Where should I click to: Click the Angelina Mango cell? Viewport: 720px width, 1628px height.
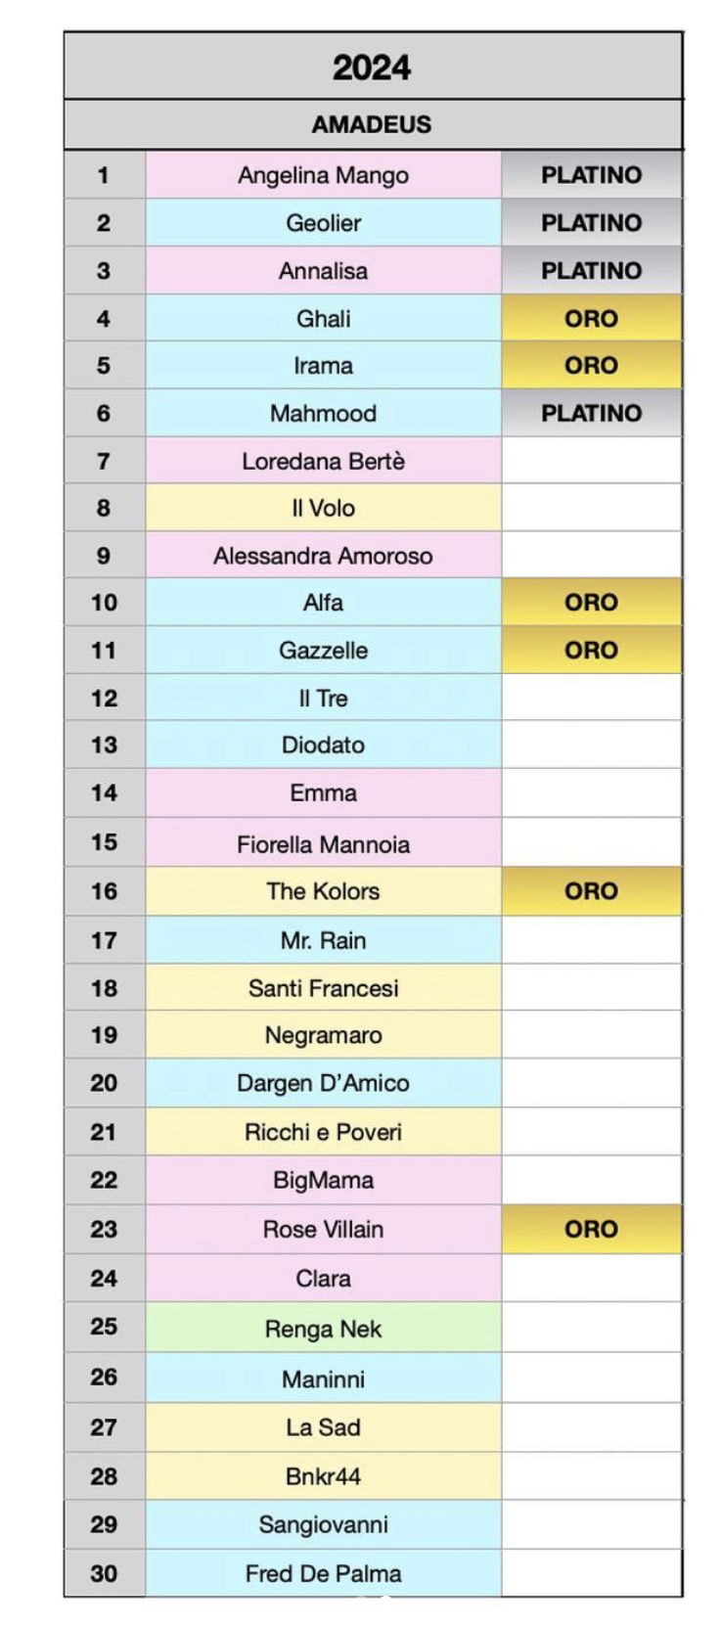pyautogui.click(x=324, y=175)
